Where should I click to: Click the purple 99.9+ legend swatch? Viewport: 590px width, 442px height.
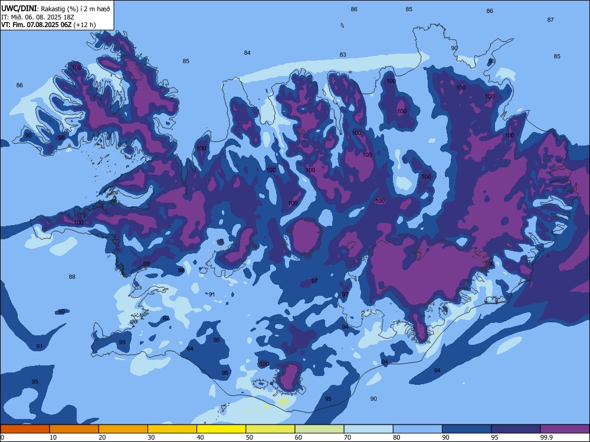pos(565,429)
